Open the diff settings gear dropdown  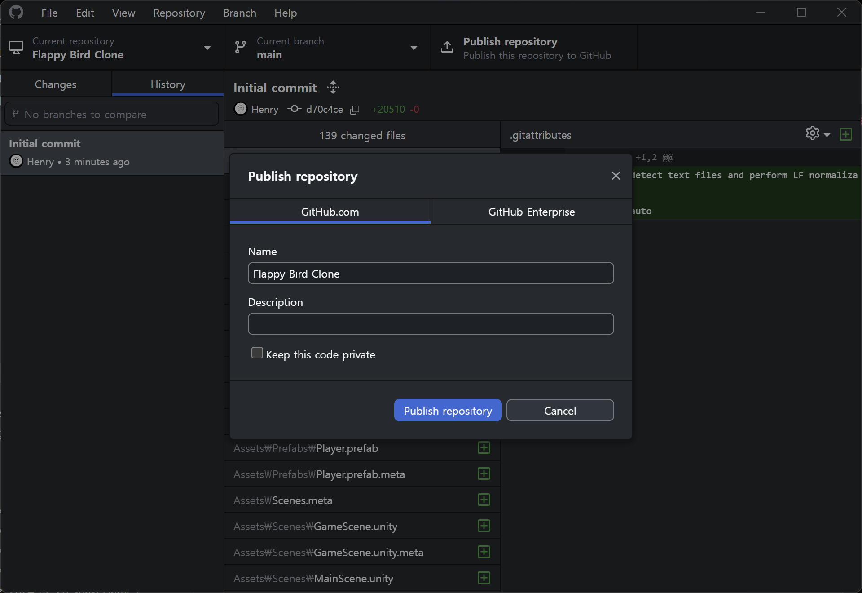(x=818, y=133)
